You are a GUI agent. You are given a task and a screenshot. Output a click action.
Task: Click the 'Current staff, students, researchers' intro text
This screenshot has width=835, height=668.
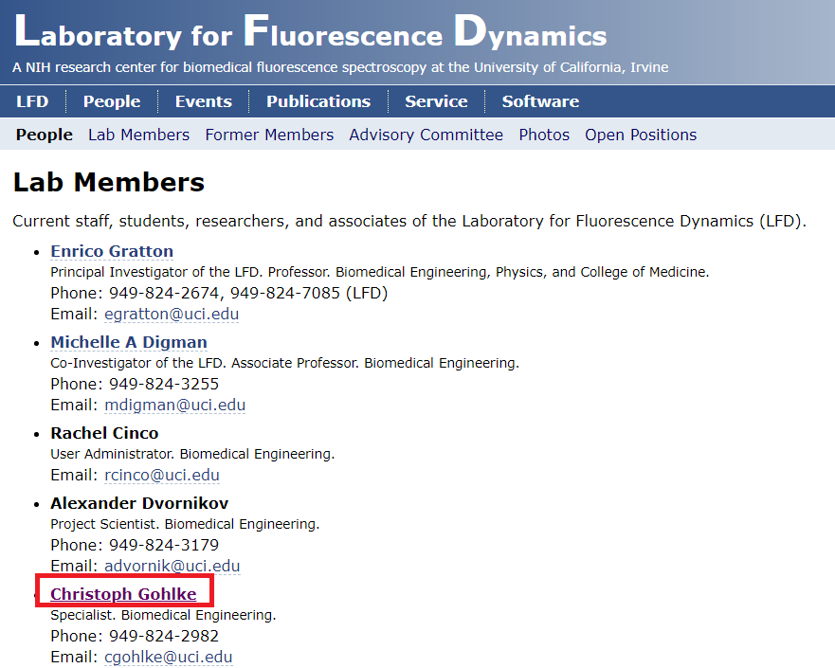(409, 221)
